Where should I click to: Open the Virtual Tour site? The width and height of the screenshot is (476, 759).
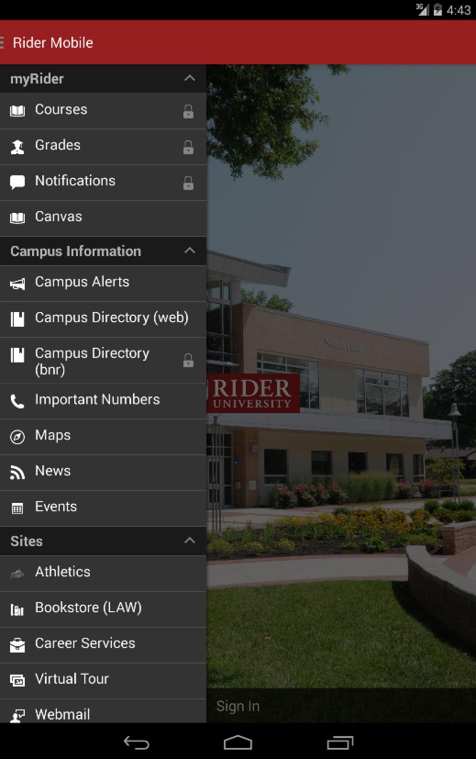click(x=72, y=679)
